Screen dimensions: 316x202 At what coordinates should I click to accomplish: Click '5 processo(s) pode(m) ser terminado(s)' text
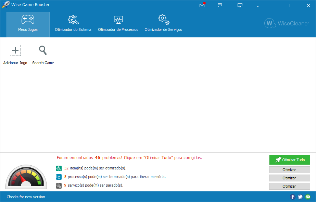coord(115,177)
